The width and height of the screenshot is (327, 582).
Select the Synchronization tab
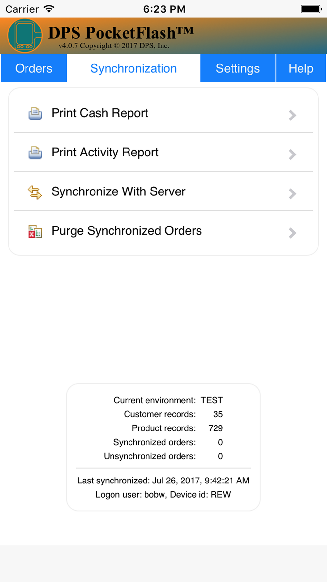133,68
